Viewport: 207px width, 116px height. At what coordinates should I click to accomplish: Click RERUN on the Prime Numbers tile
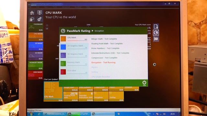[x=90, y=90]
